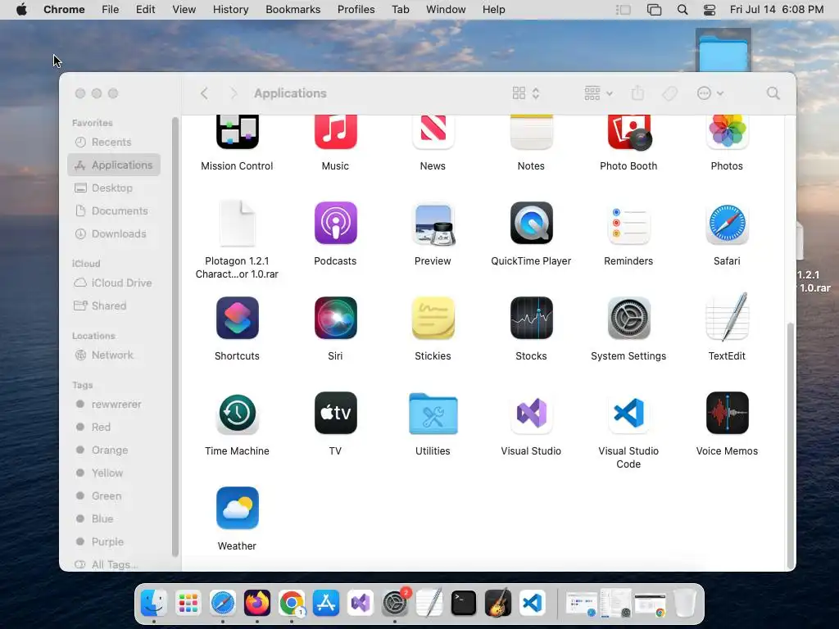
Task: Open the TextEdit app icon in Finder
Action: click(727, 318)
